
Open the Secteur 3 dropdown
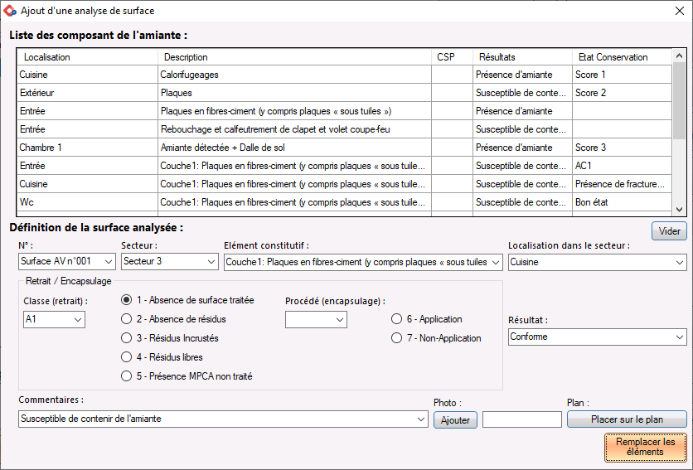click(170, 261)
